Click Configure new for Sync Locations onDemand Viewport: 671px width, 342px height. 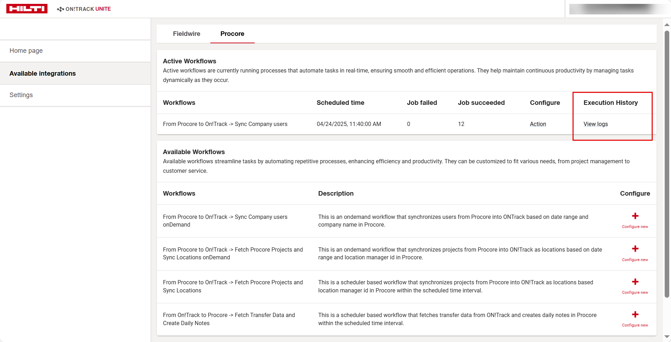[x=635, y=260]
